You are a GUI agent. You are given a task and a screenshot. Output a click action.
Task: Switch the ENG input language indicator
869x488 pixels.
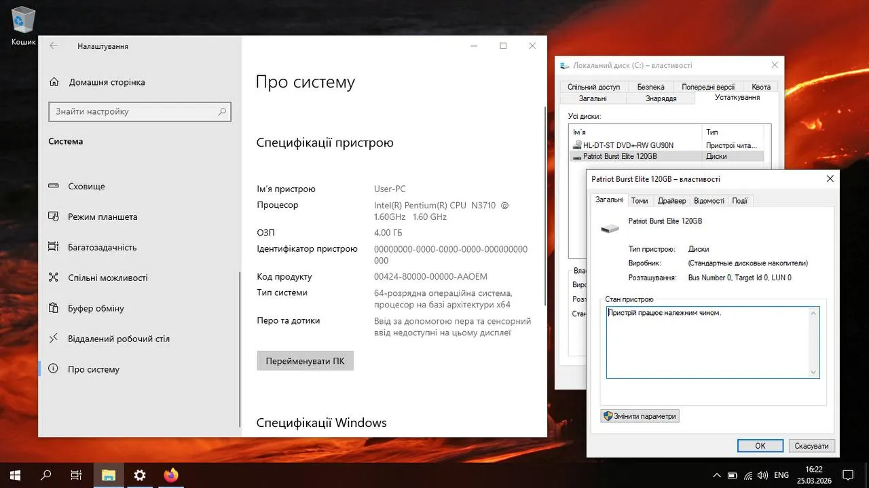781,475
